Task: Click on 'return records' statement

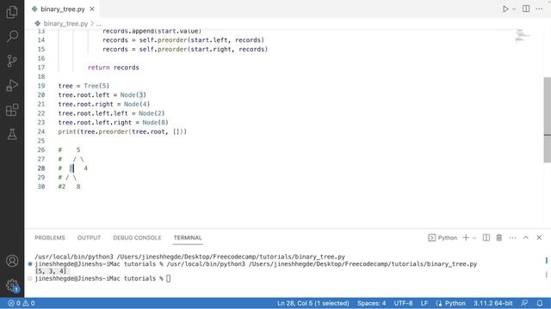Action: point(113,68)
